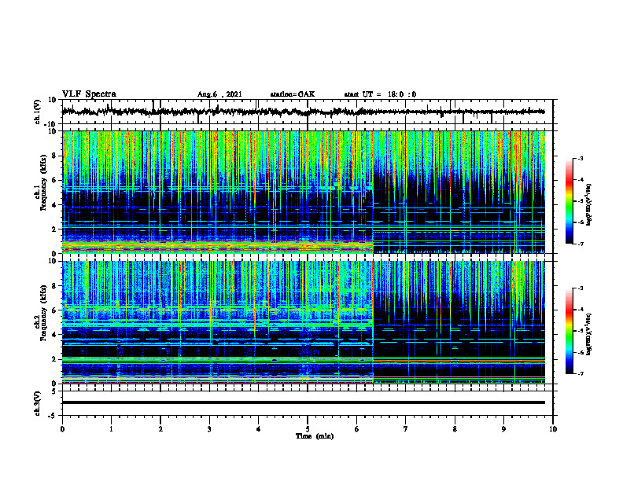
Task: Click the log(PSD) label beside ch.2 colorbar
Action: point(589,335)
